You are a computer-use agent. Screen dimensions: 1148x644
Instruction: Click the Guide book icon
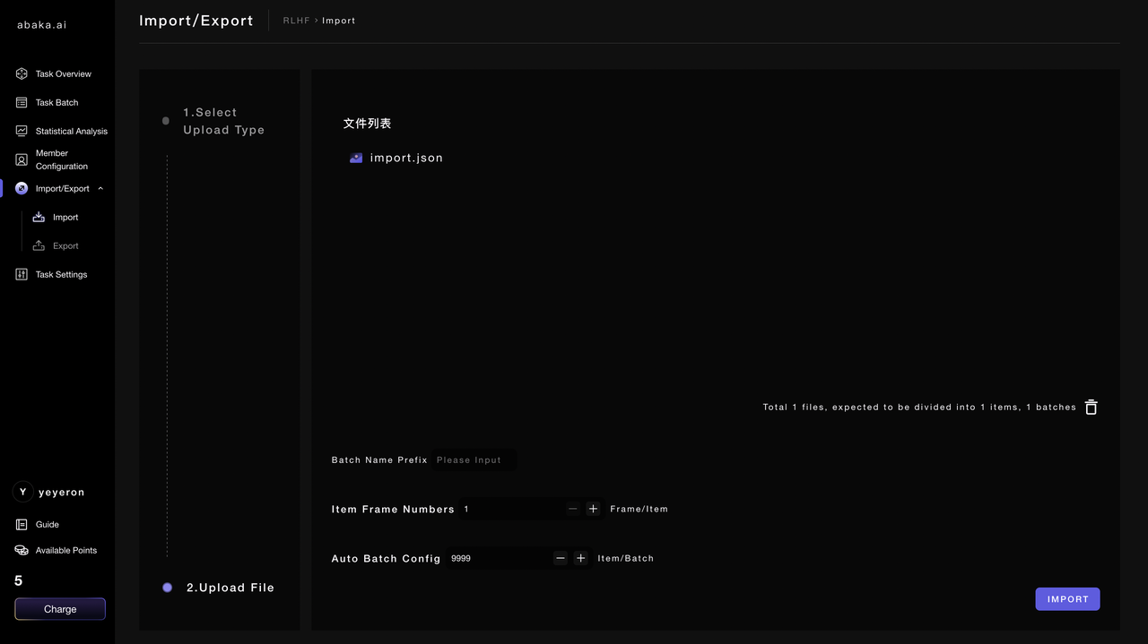pos(22,524)
